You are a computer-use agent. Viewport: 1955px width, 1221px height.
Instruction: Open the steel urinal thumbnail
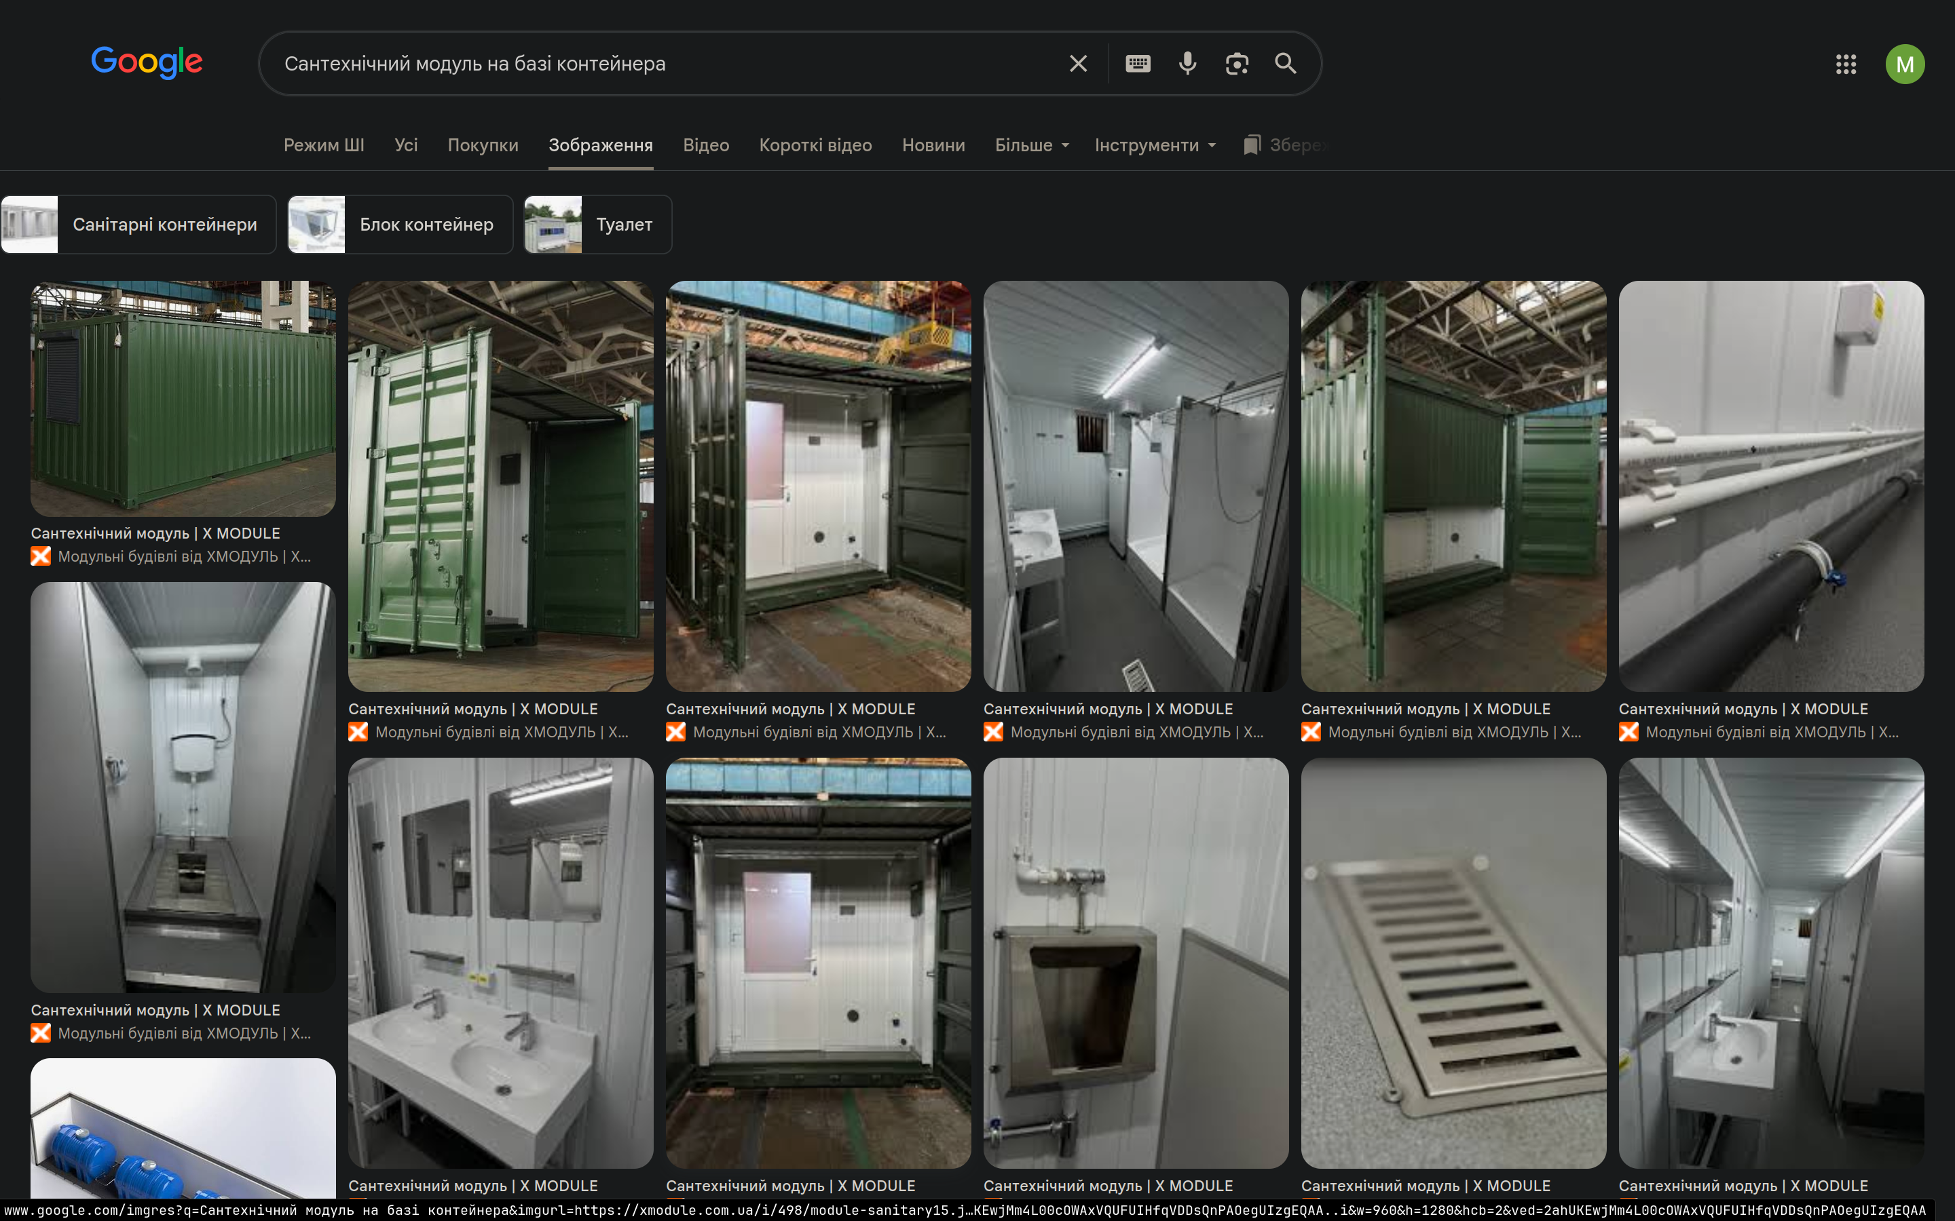[1136, 963]
